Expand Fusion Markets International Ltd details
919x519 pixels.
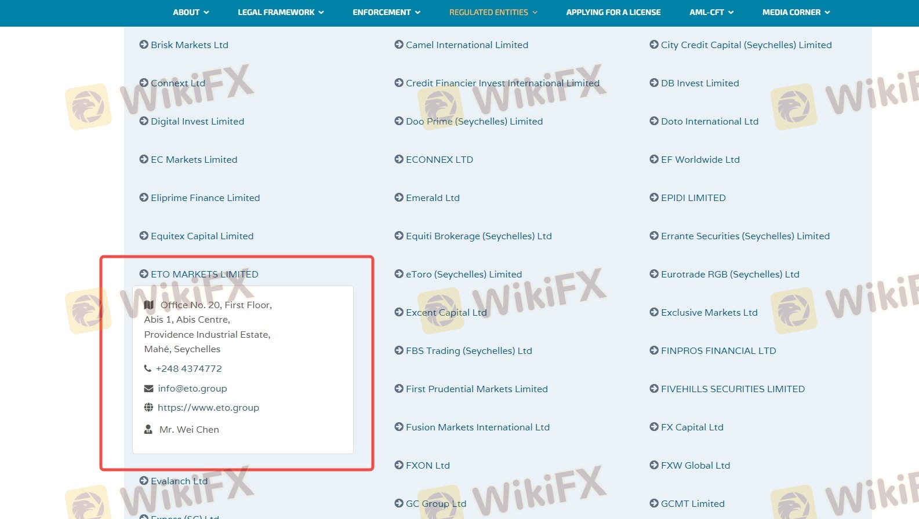pos(477,427)
